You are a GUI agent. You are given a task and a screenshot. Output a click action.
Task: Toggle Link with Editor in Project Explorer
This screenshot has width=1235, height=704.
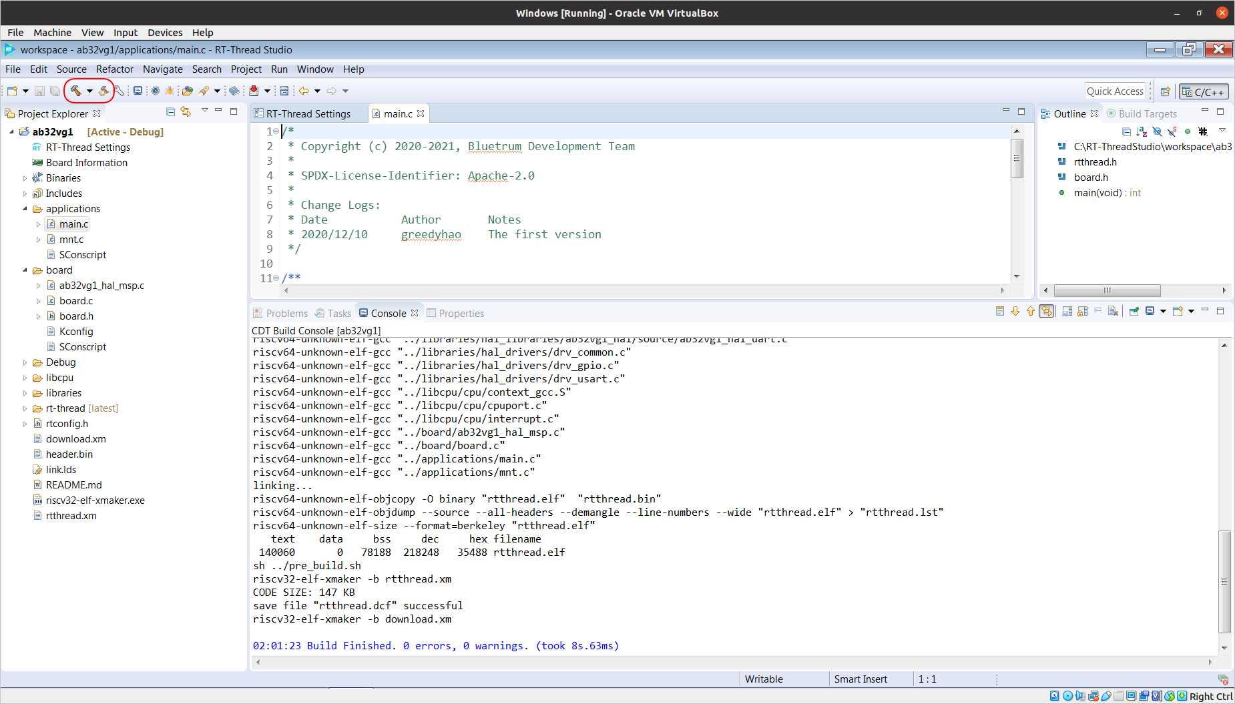[x=186, y=112]
